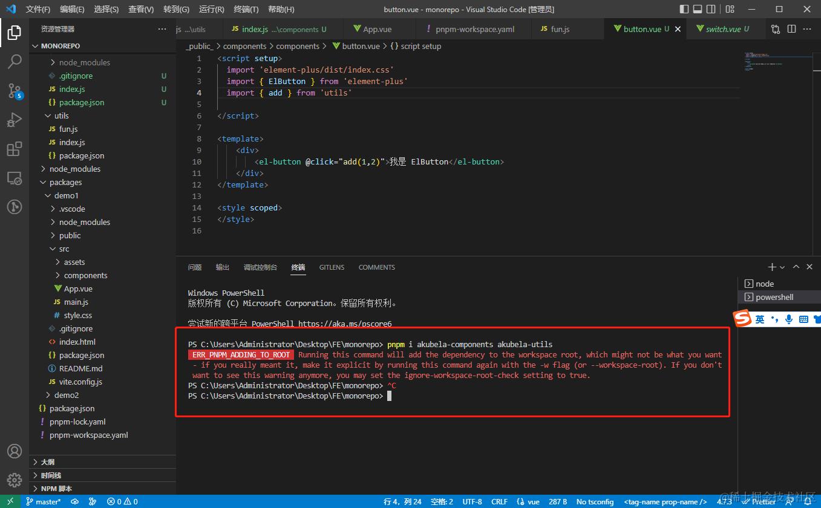The width and height of the screenshot is (821, 508).
Task: Split the editor to the right
Action: click(792, 29)
